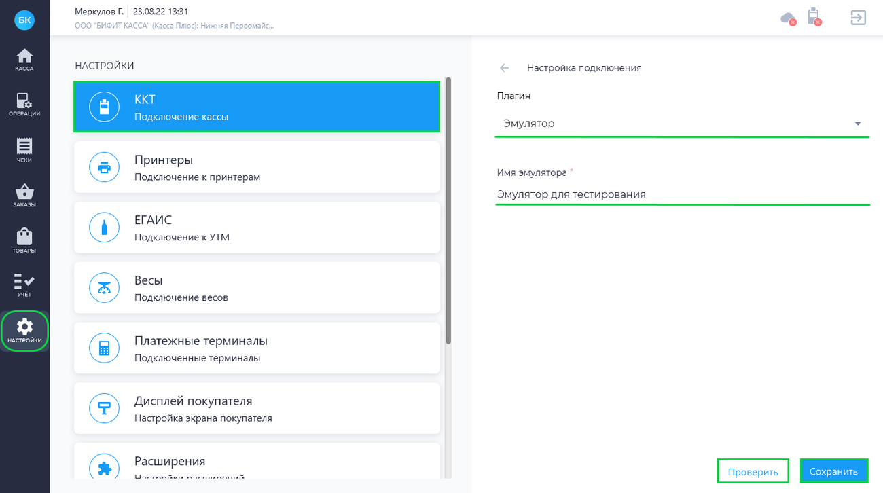This screenshot has width=883, height=493.
Task: Click the Дисплей покупателя display icon
Action: [104, 409]
